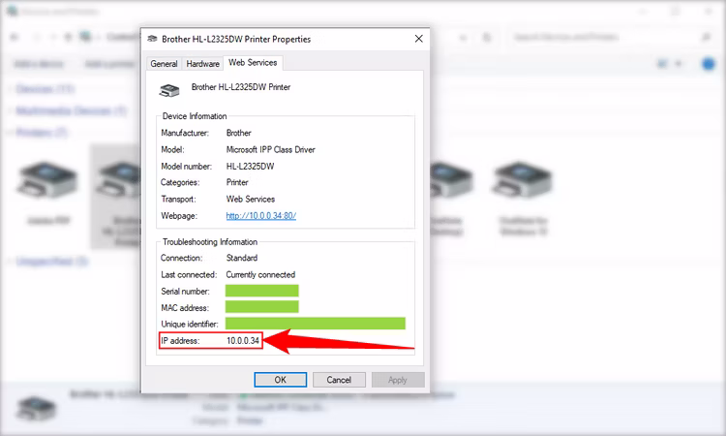Open the view options dropdown arrow
Screen dimensions: 726x436
679,64
